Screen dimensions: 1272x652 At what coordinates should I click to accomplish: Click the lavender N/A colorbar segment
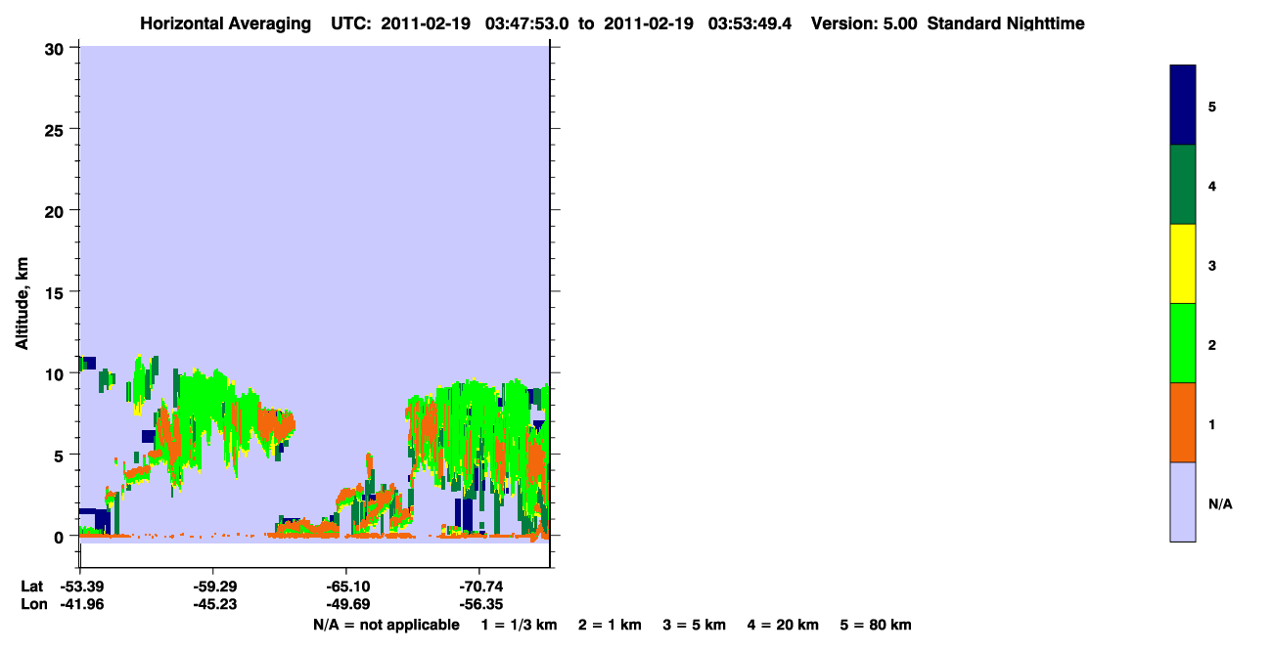1183,501
